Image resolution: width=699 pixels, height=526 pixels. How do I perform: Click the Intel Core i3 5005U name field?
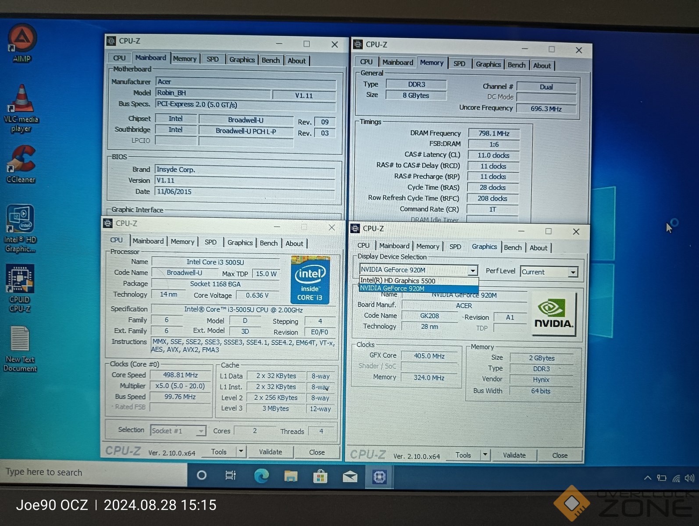tap(215, 262)
